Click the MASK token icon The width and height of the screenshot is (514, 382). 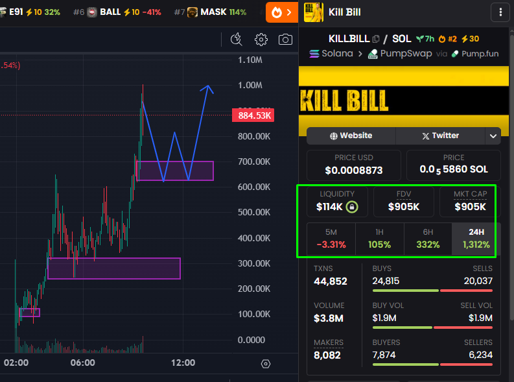tap(193, 12)
